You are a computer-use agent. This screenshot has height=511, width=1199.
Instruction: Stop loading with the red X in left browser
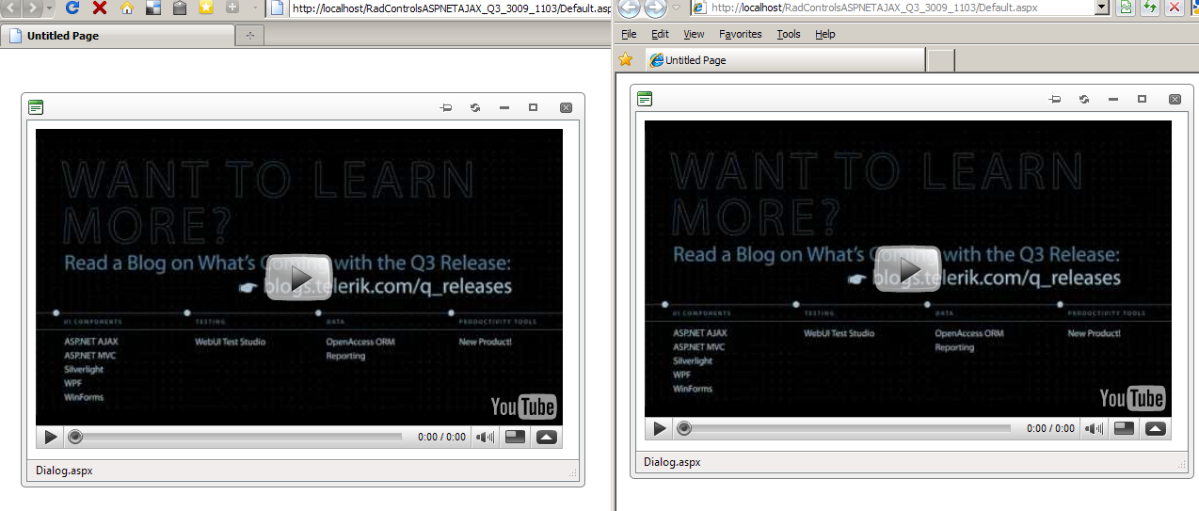pyautogui.click(x=100, y=8)
